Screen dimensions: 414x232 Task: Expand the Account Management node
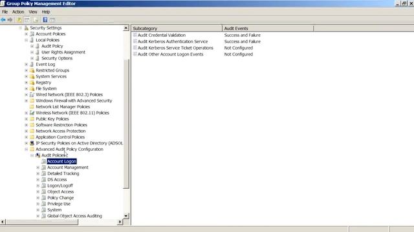(38, 168)
